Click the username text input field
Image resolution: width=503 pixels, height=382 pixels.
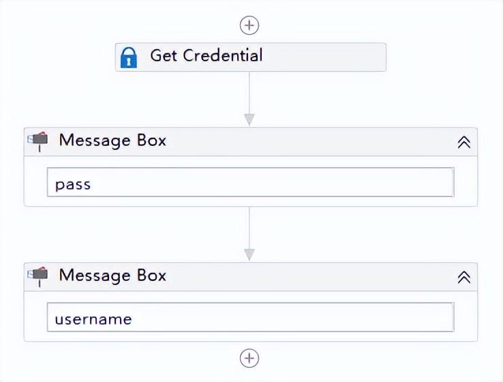click(x=250, y=318)
